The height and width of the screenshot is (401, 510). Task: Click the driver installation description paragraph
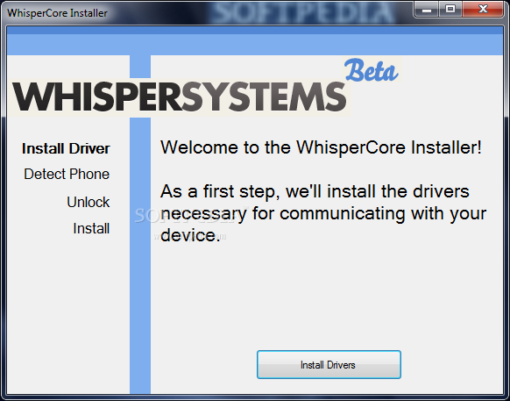point(323,213)
